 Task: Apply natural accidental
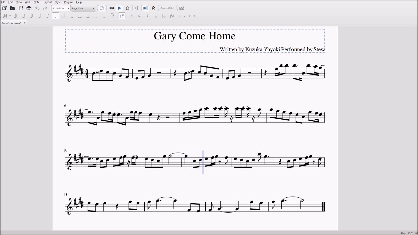(148, 16)
